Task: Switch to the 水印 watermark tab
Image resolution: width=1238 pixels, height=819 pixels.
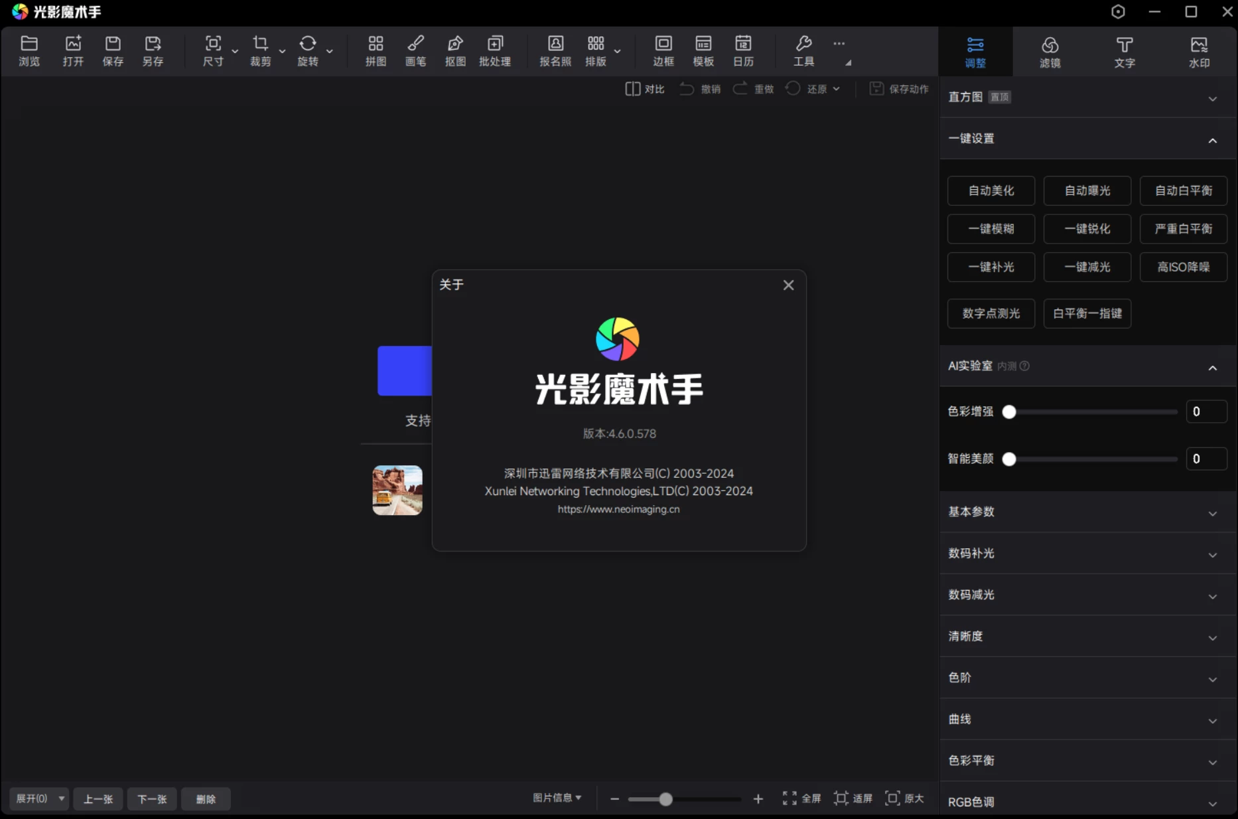Action: coord(1199,52)
